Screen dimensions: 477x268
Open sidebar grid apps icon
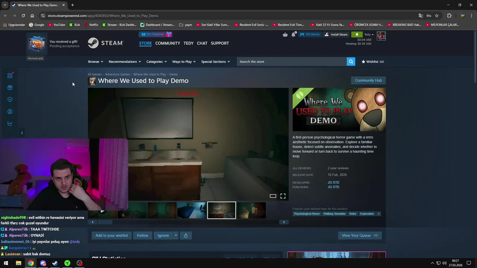coord(10,76)
